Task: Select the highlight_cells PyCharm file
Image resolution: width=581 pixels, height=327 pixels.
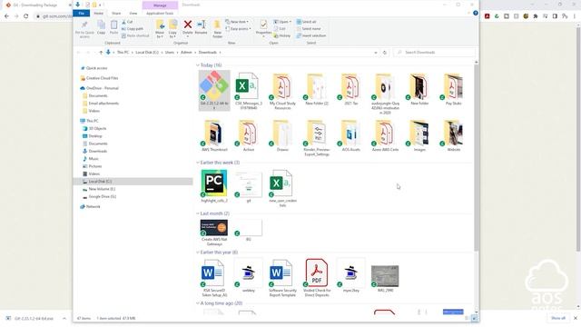Action: 214,186
